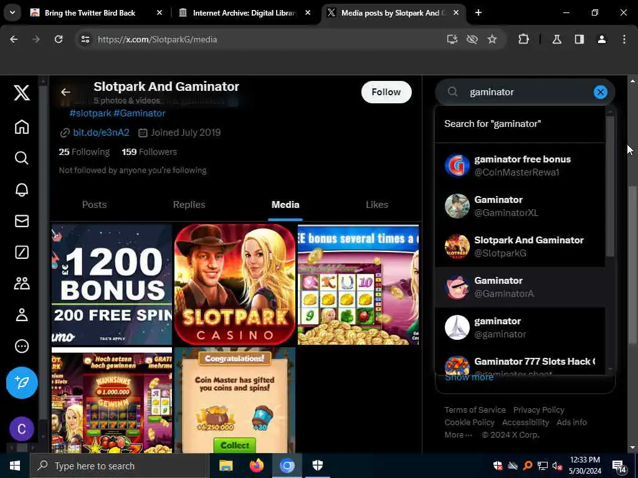View the 25 Following list
Image resolution: width=638 pixels, height=478 pixels.
point(84,152)
